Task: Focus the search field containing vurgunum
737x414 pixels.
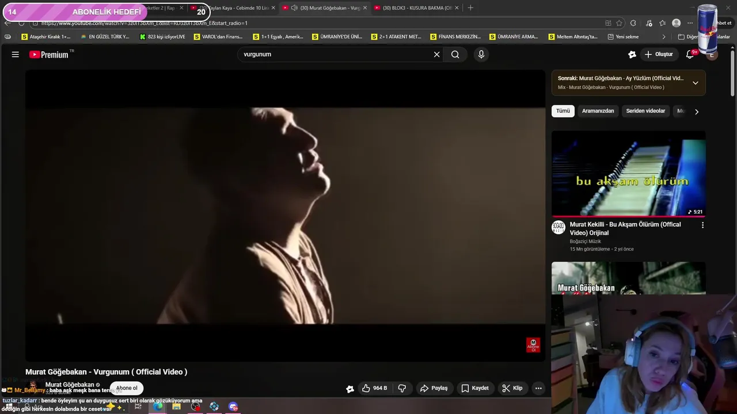Action: pyautogui.click(x=335, y=55)
